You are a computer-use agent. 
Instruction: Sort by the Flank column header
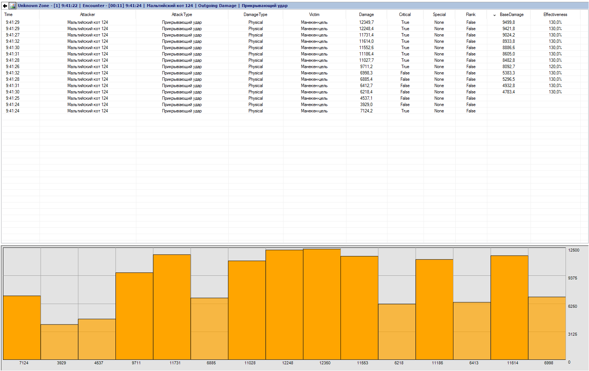[x=471, y=15]
